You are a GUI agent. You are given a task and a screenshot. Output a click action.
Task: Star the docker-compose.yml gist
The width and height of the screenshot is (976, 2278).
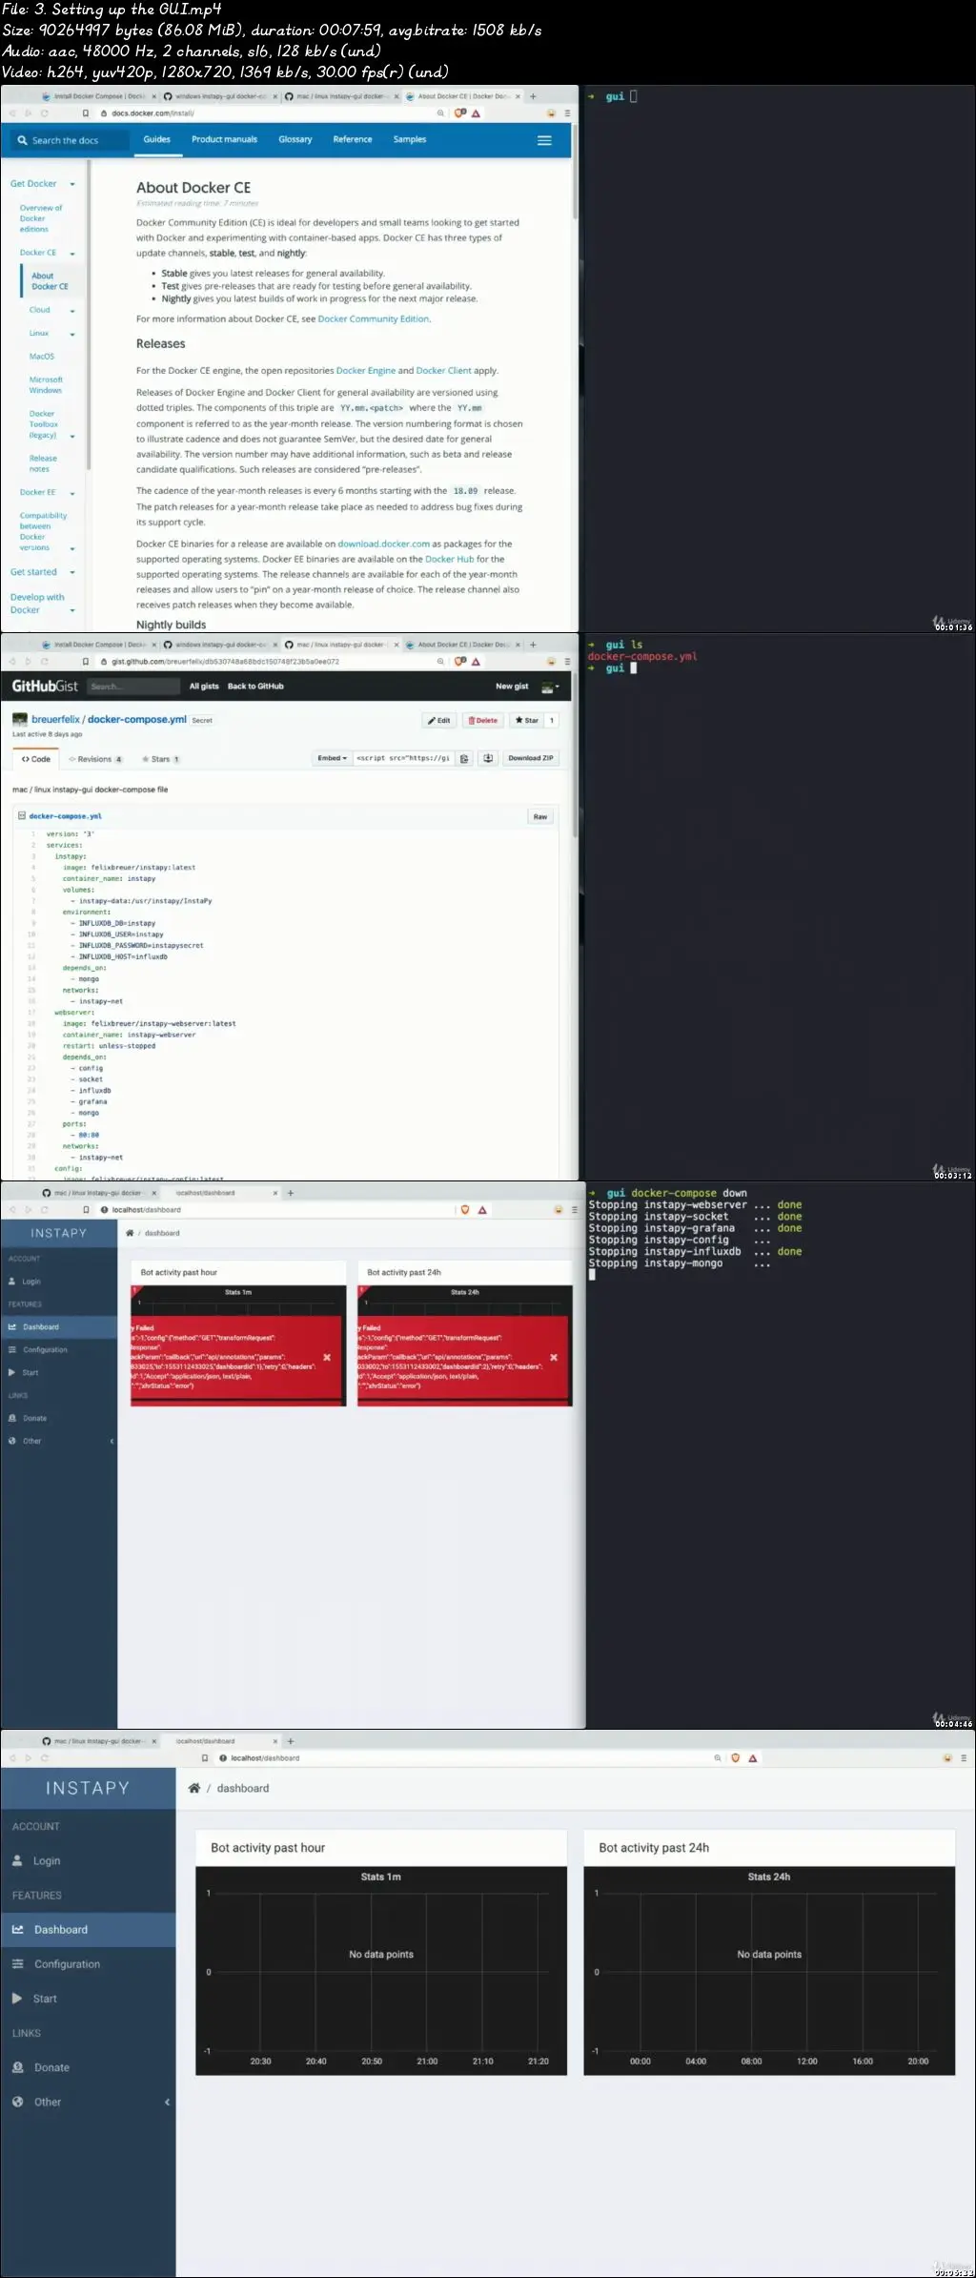coord(527,720)
